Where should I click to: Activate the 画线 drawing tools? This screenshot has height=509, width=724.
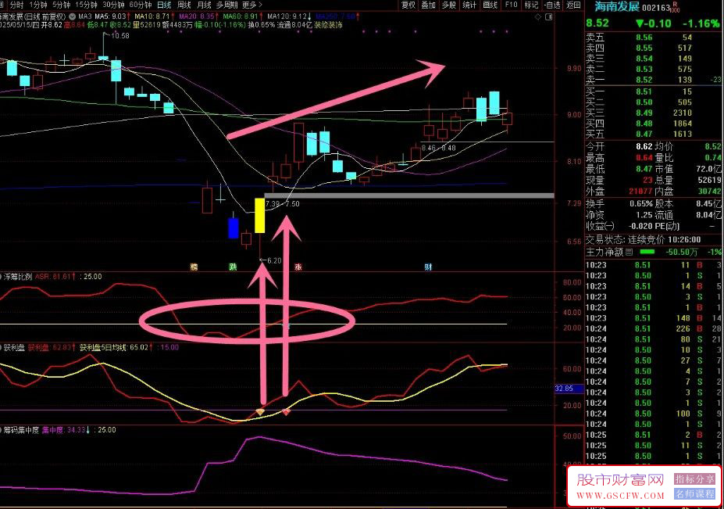(490, 5)
